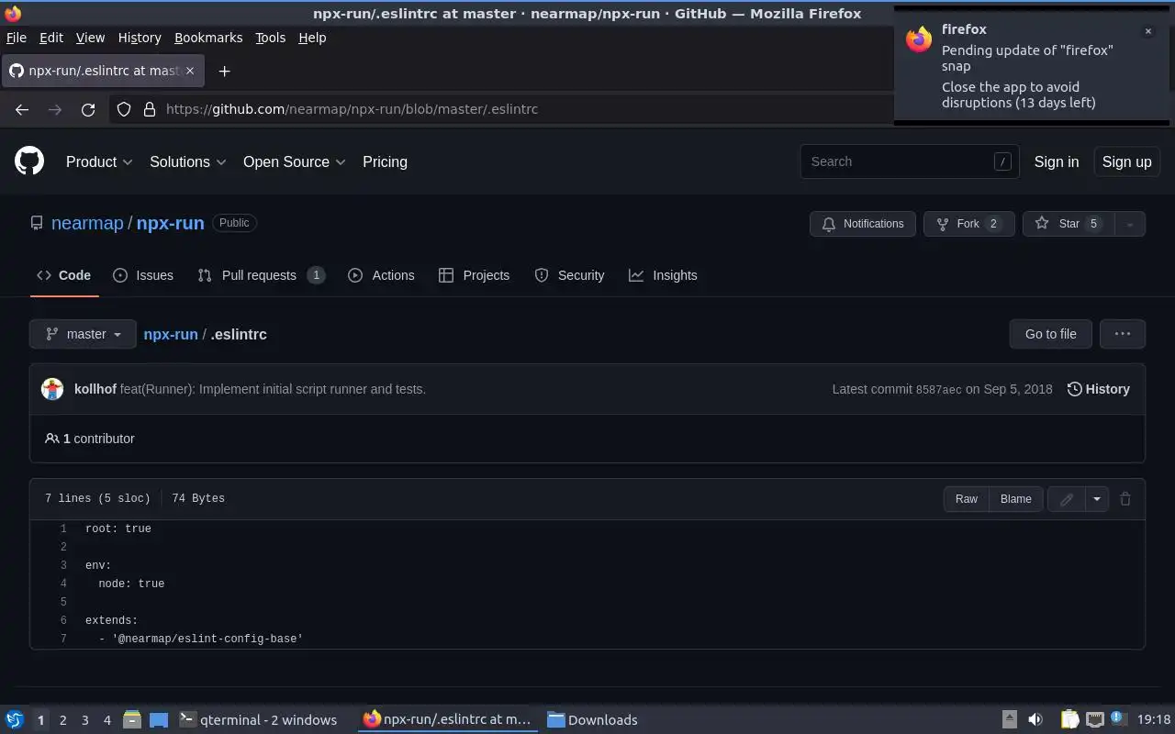Switch to the Security tab
The width and height of the screenshot is (1175, 734).
coord(569,275)
